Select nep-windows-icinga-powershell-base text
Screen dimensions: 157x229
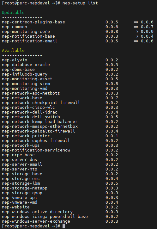[x=45, y=216]
